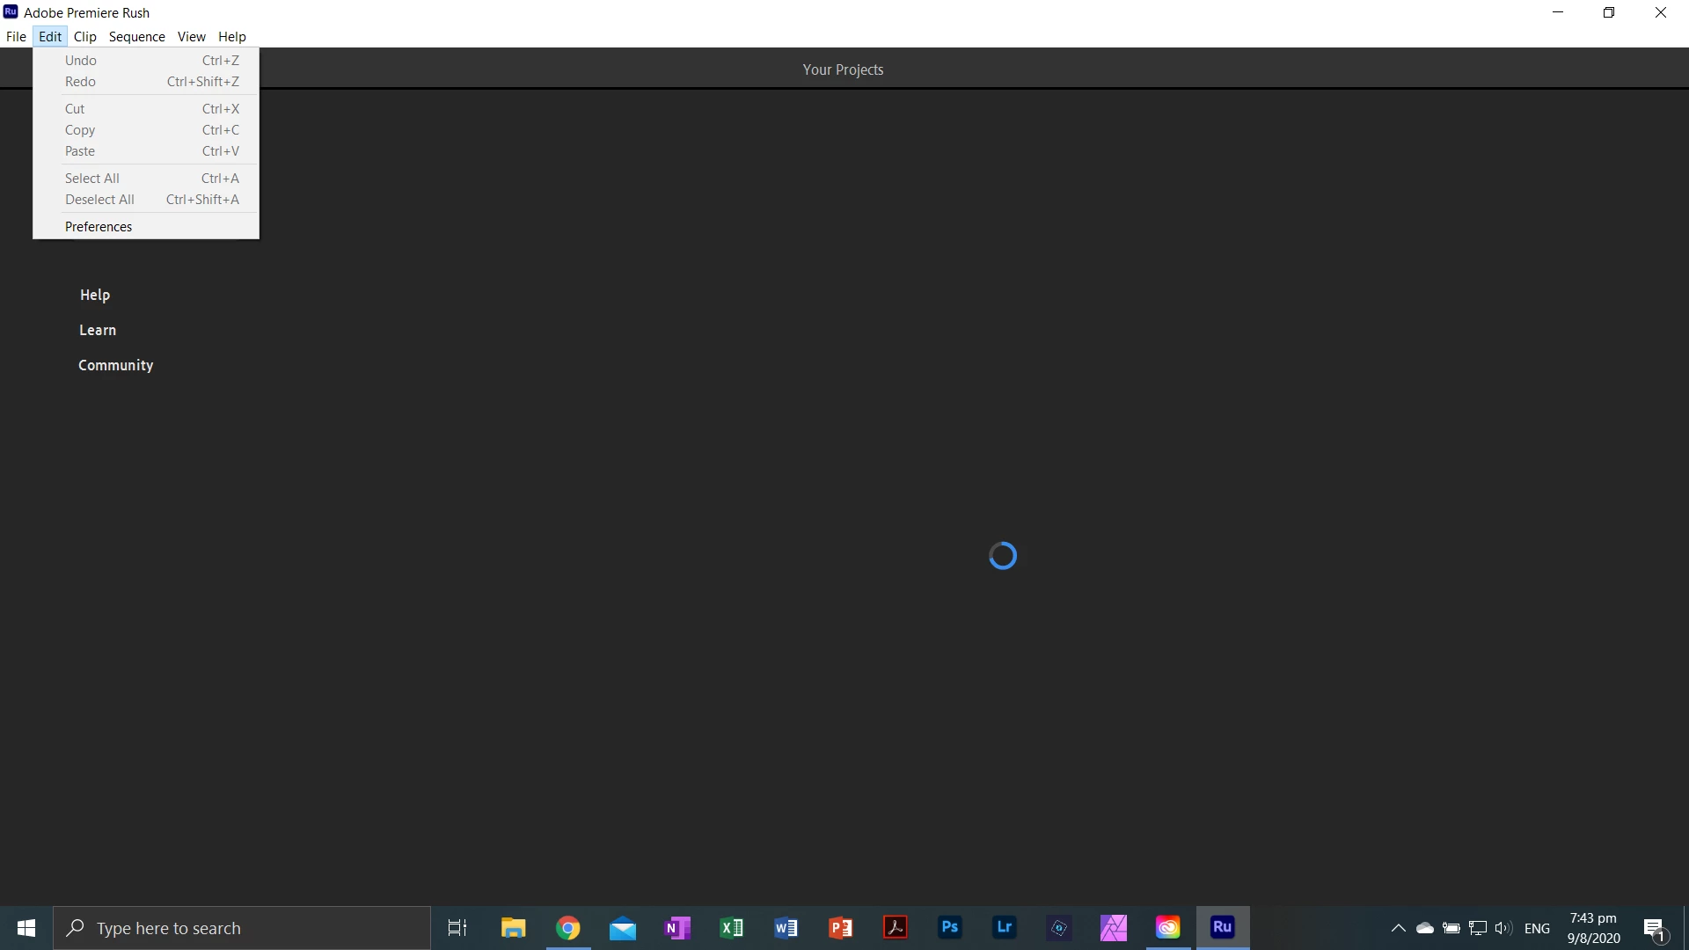Screen dimensions: 1689x950
Task: Launch Lightroom from the taskbar
Action: 1004,927
